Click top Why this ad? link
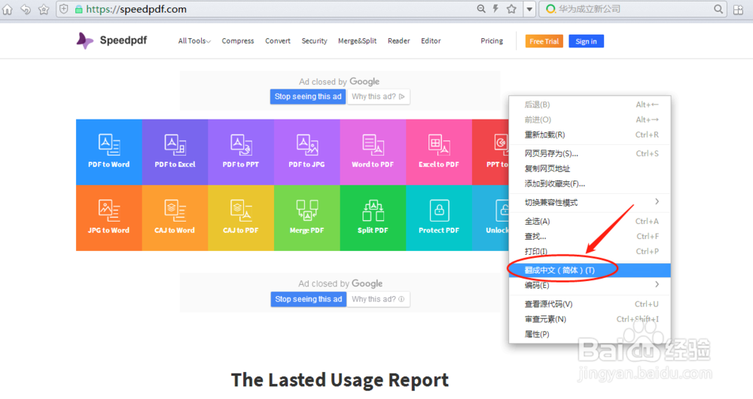 click(x=379, y=96)
